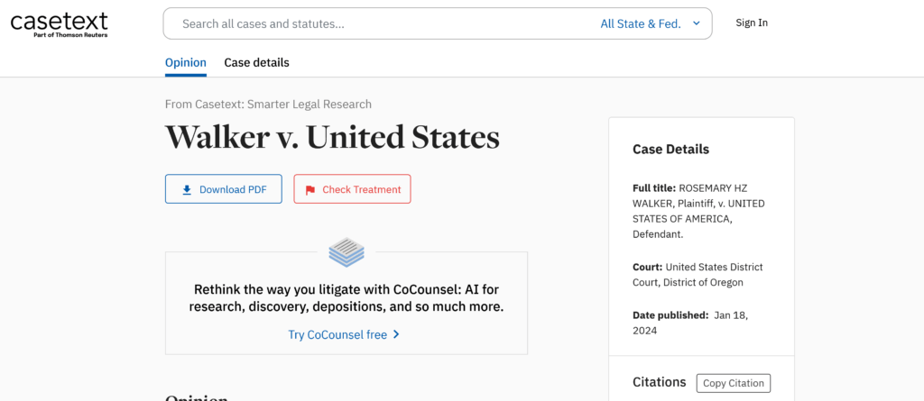This screenshot has height=401, width=924.
Task: Click the CoCounsel promotional banner text
Action: click(346, 298)
